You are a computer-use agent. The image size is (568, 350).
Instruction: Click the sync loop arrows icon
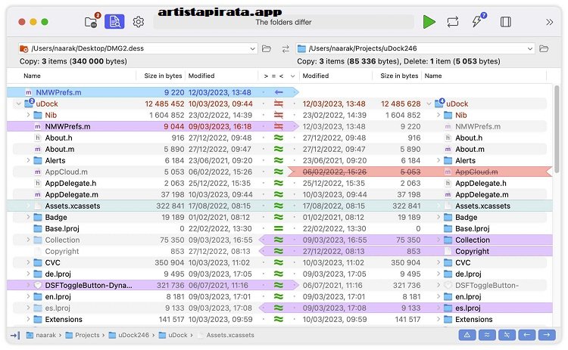[x=453, y=22]
